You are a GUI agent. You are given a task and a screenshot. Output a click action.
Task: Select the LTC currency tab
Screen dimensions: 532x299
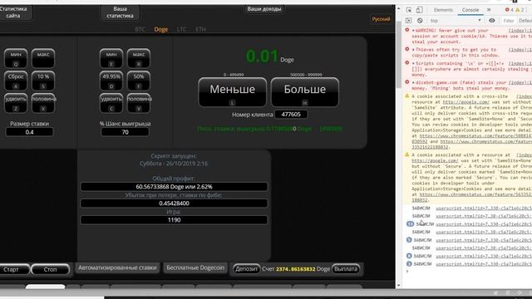[181, 30]
